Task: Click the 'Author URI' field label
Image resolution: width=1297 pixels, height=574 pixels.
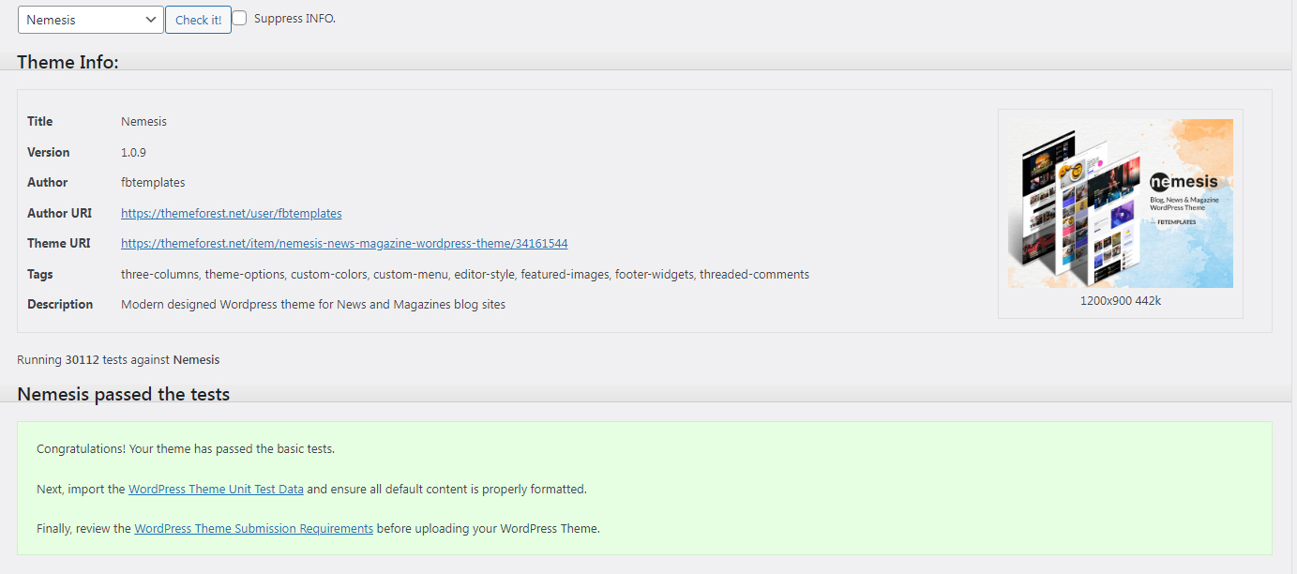Action: [x=61, y=213]
